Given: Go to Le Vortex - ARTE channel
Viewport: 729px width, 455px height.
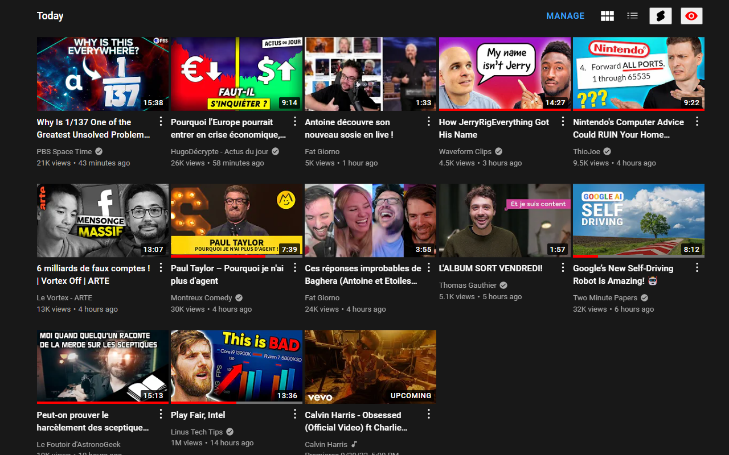Looking at the screenshot, I should coord(64,297).
